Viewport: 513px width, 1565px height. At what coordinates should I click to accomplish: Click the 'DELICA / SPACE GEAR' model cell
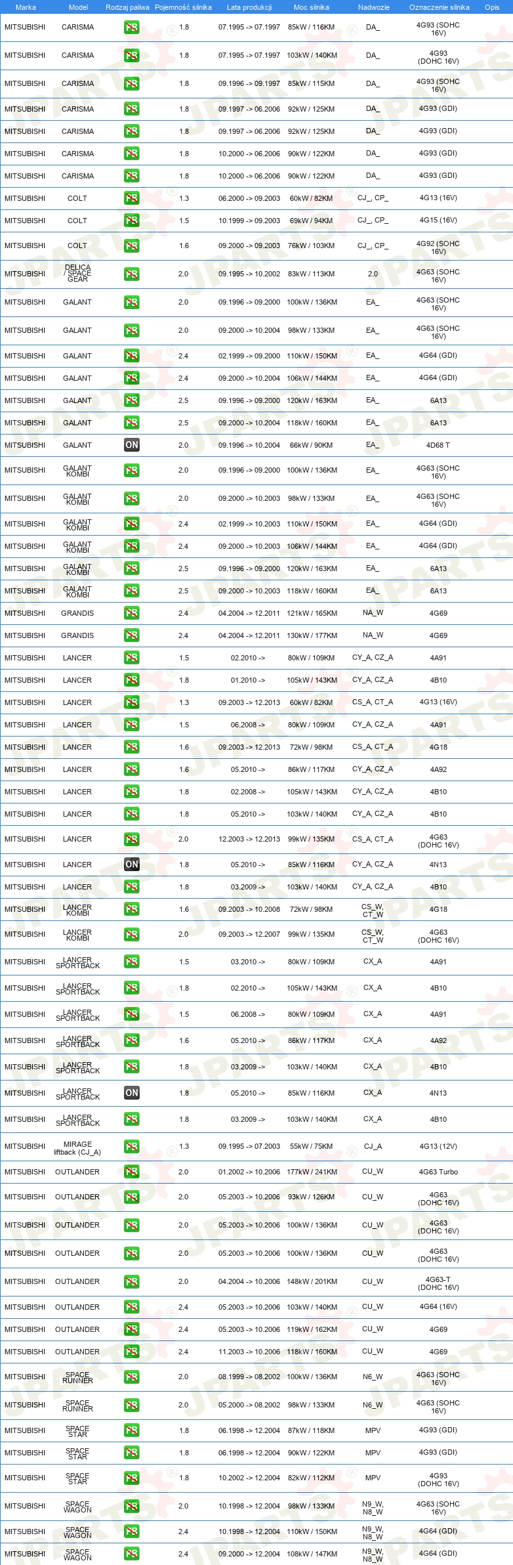pyautogui.click(x=77, y=273)
